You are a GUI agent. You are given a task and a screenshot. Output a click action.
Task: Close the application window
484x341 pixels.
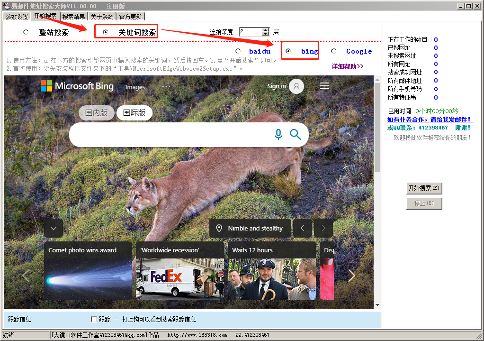(x=476, y=6)
